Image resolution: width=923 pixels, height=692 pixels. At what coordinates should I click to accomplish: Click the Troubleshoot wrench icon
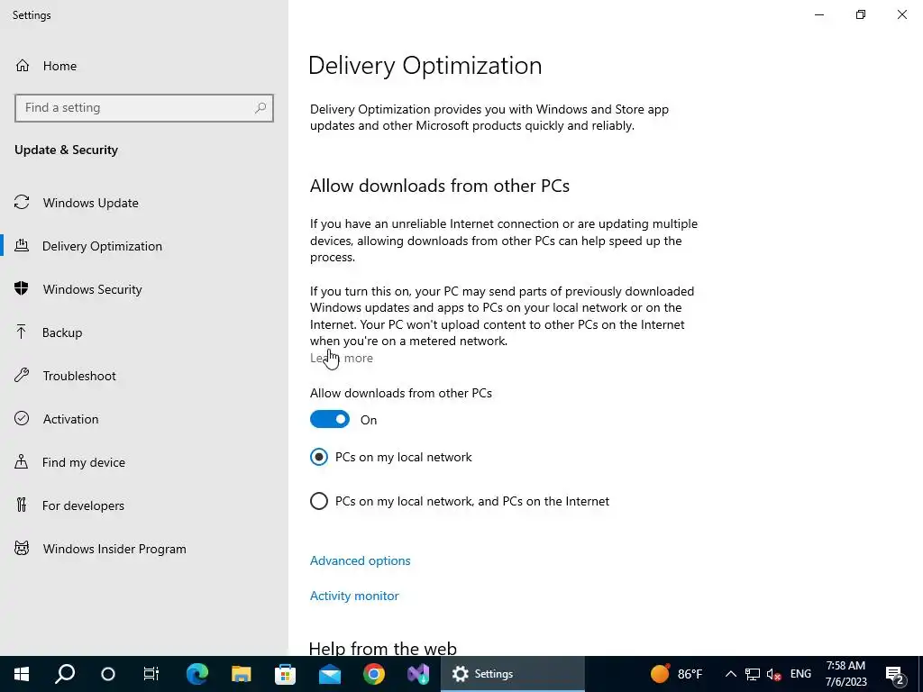(22, 375)
